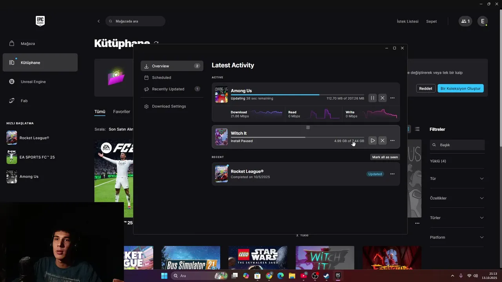Image resolution: width=502 pixels, height=282 pixels.
Task: Open more options for Rocket League entry
Action: (x=392, y=174)
